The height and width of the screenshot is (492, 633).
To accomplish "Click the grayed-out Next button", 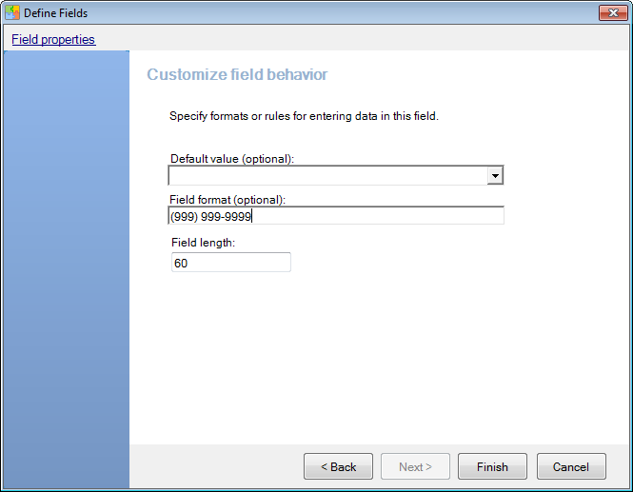I will click(415, 466).
